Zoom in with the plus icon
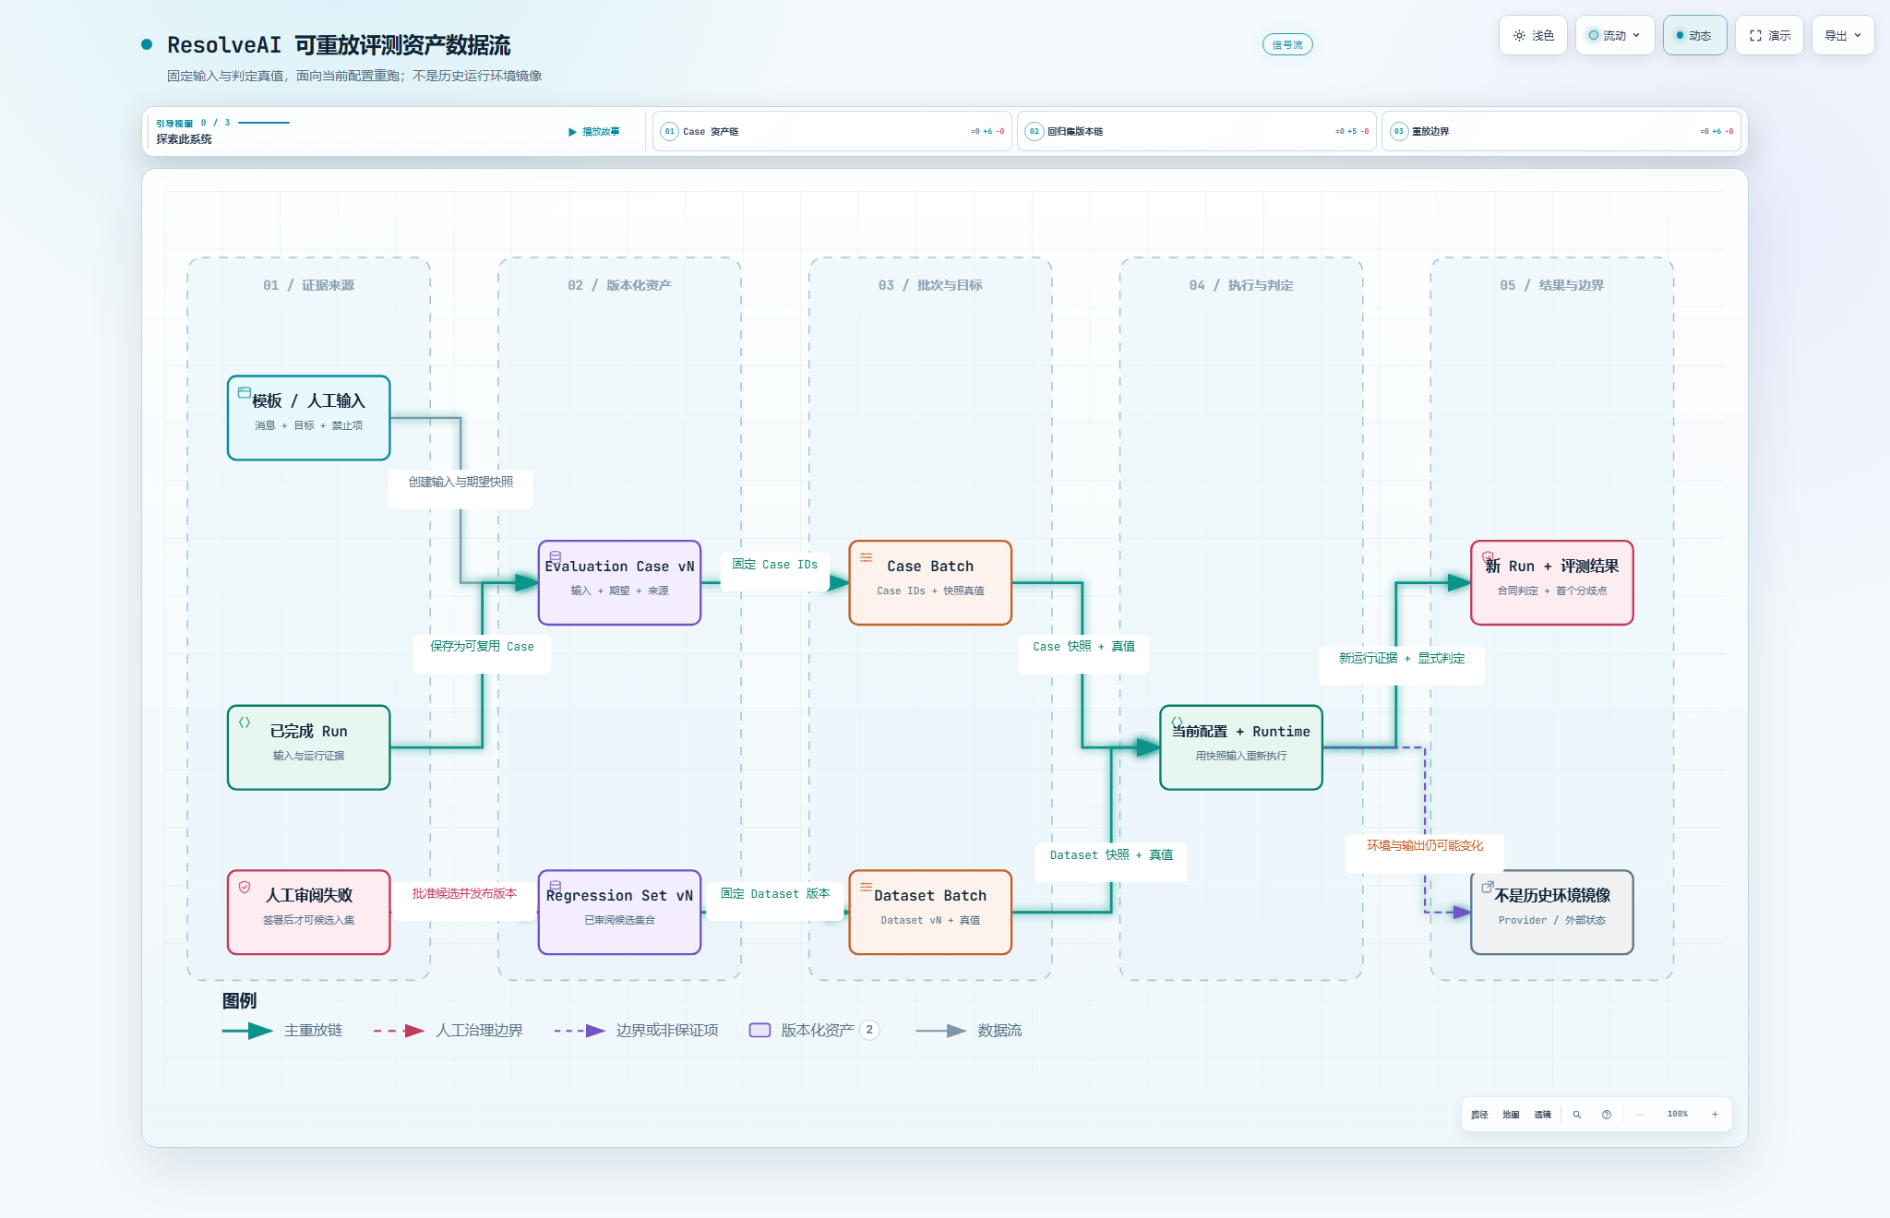 point(1716,1115)
